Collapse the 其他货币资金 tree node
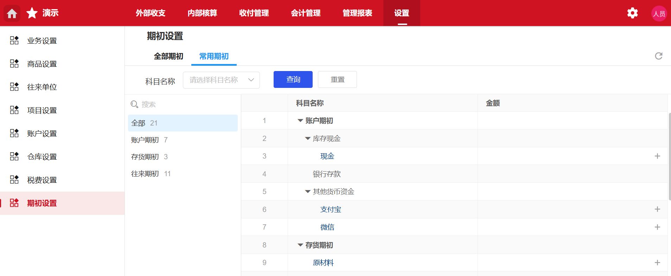 (308, 192)
